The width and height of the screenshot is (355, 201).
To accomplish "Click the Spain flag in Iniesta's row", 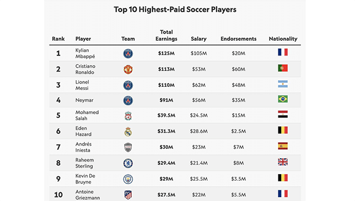I will 283,146.
